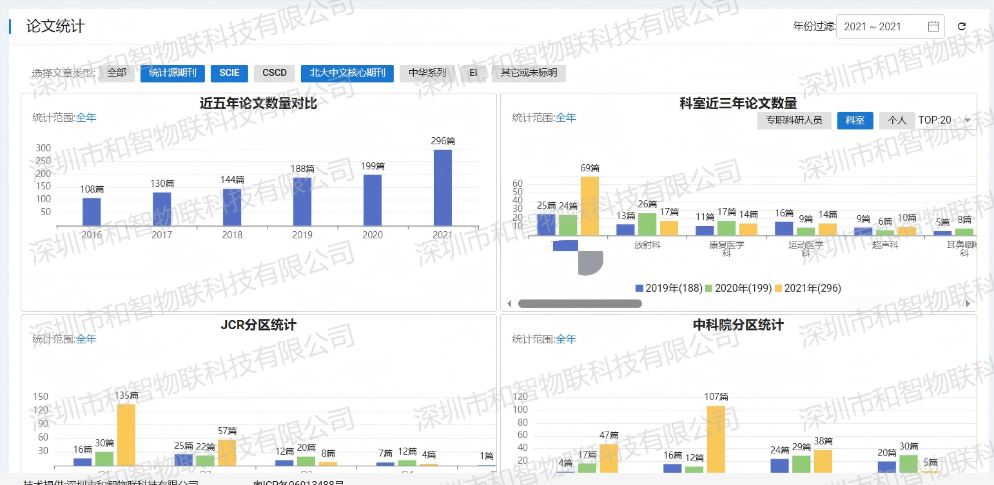Expand the TOP:20 dropdown
Screen dimensions: 994x485
click(946, 120)
